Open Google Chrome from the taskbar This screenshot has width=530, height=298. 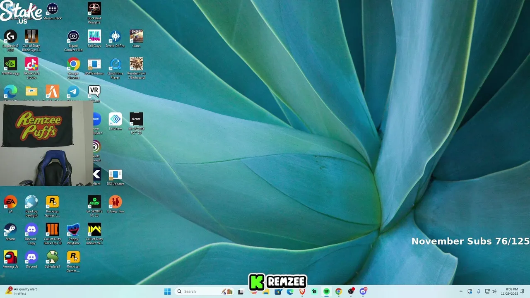(x=338, y=292)
